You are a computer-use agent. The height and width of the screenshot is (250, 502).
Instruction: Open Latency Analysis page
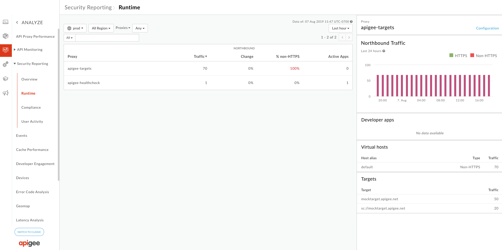point(30,220)
